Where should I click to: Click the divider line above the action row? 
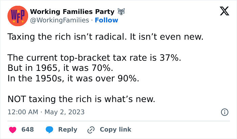[118, 121]
